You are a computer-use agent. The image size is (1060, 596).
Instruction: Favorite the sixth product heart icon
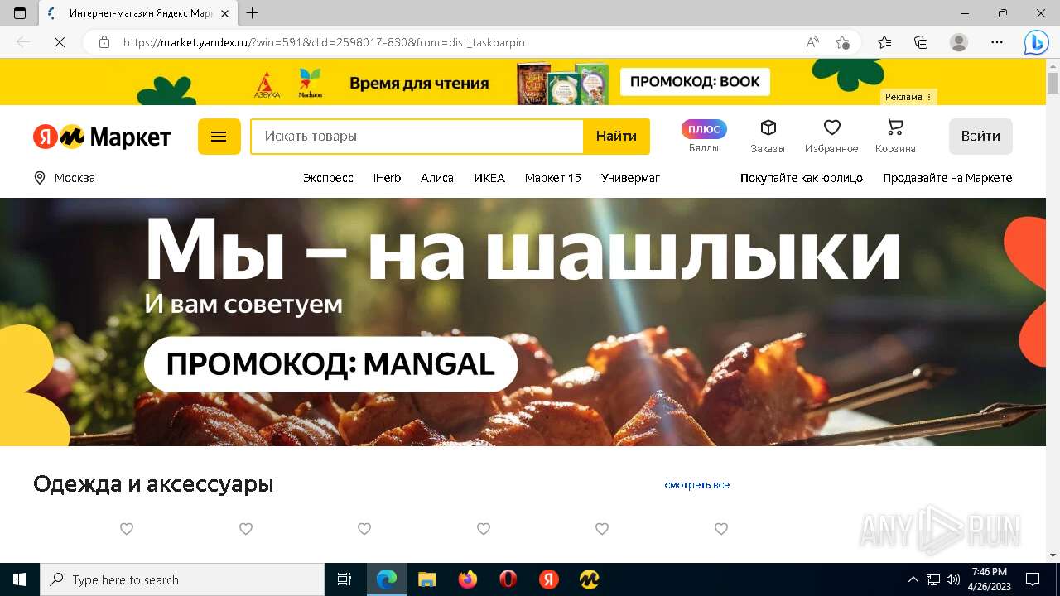click(x=721, y=529)
